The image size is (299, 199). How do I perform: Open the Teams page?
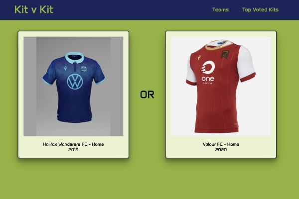[x=220, y=10]
